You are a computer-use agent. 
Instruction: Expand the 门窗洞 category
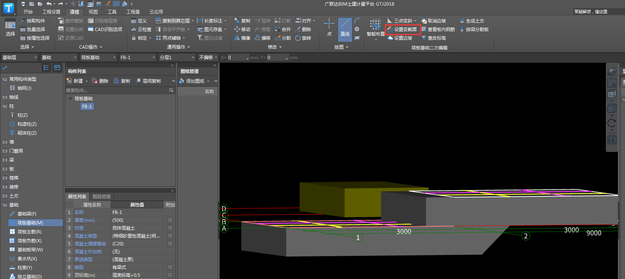click(x=5, y=151)
